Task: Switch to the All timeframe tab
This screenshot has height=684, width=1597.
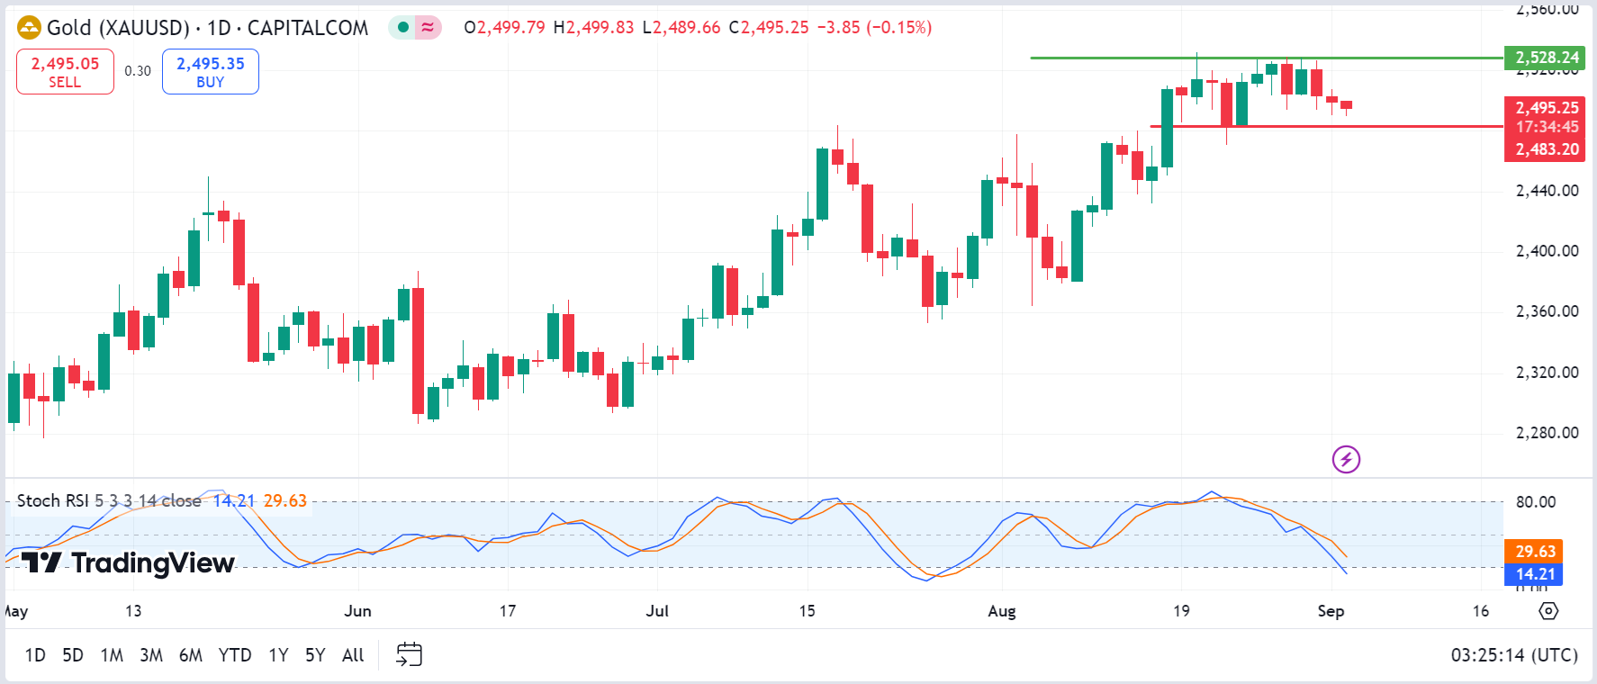Action: point(352,655)
